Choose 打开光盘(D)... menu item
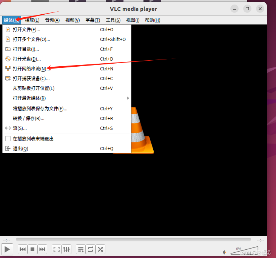This screenshot has height=258, width=276. pos(67,59)
